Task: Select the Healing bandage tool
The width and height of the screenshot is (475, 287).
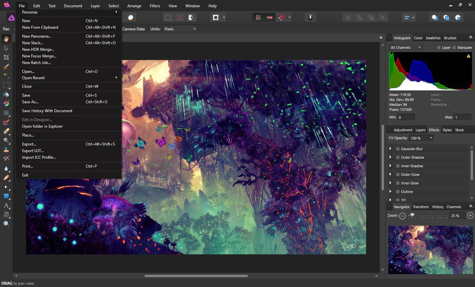Action: tap(6, 178)
